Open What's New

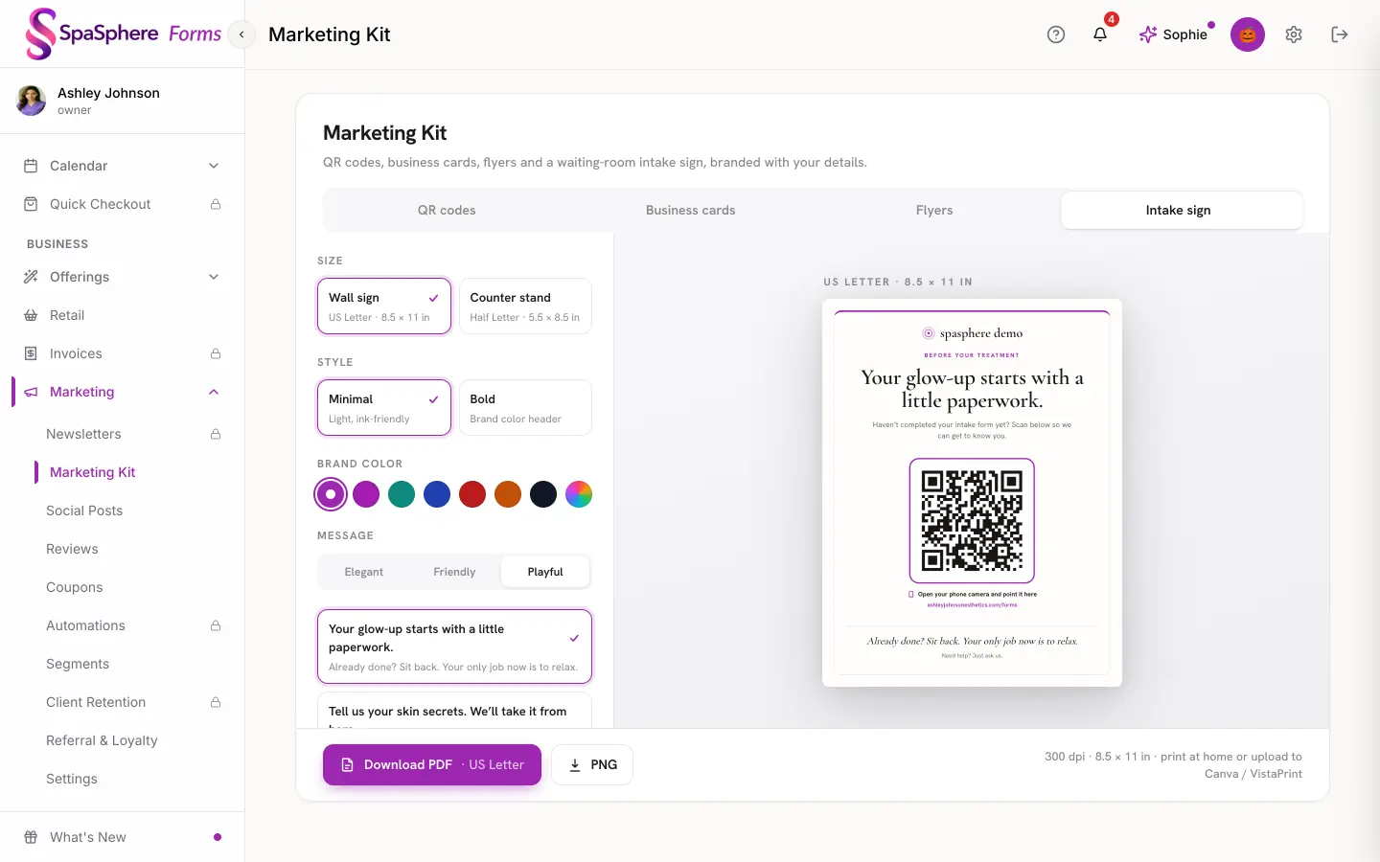[88, 837]
